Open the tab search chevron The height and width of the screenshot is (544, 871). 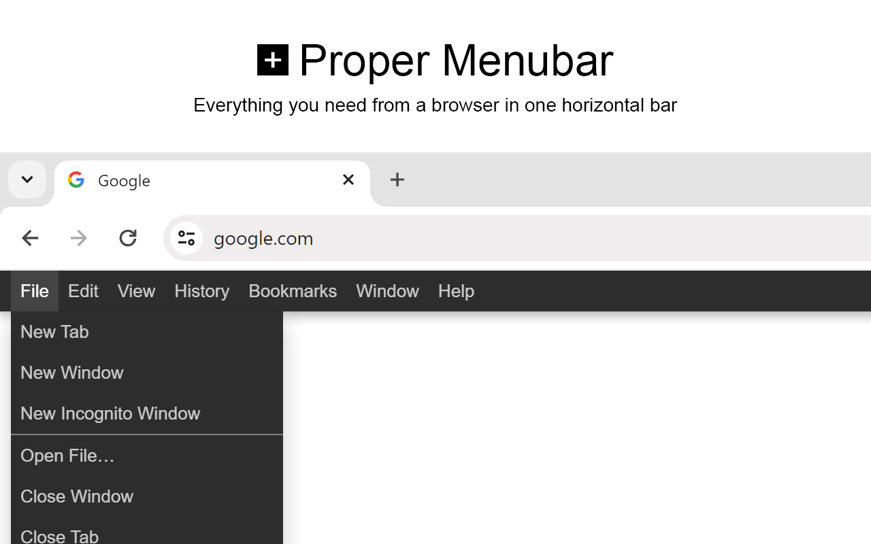(27, 180)
